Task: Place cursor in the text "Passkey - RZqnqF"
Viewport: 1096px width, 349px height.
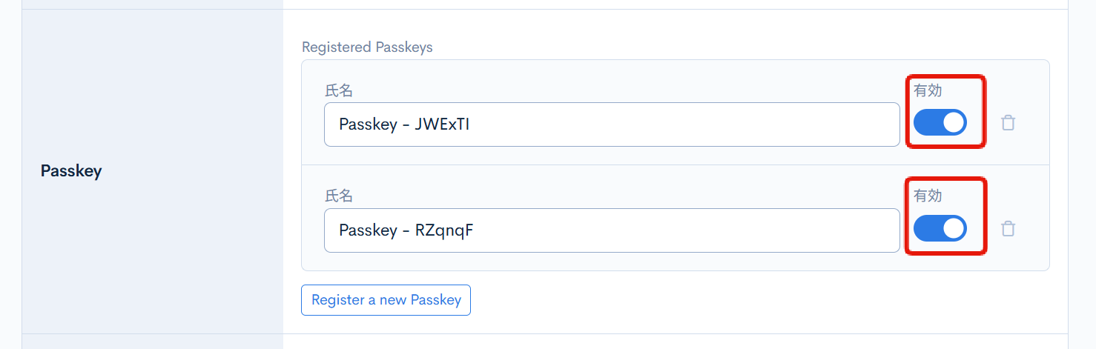Action: click(x=406, y=230)
